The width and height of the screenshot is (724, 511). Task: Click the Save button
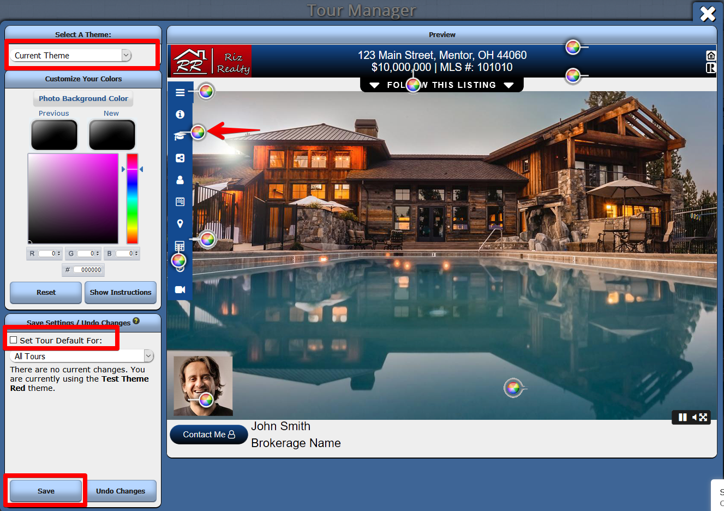coord(46,491)
